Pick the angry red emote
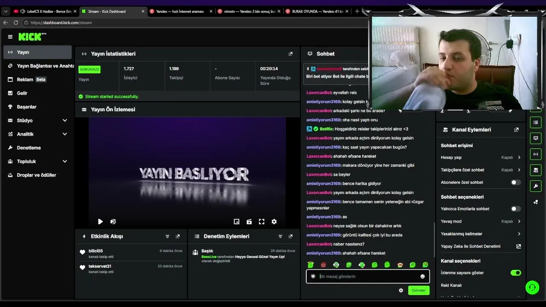546x307 pixels. tap(323, 265)
